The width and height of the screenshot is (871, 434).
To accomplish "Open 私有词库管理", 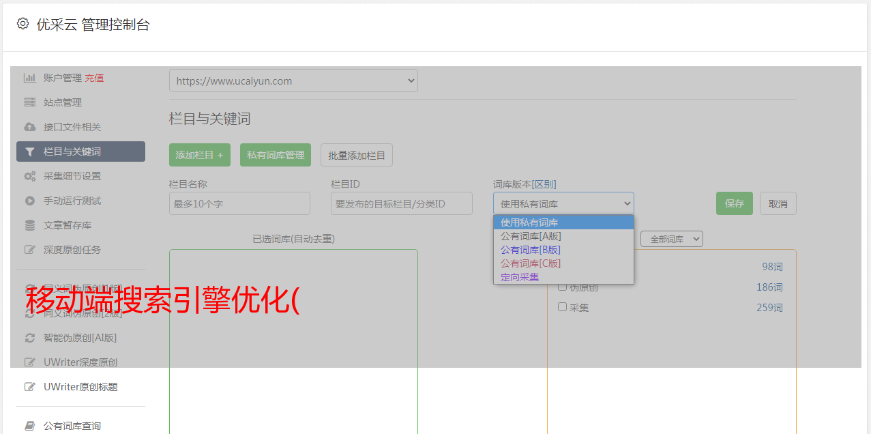I will (x=276, y=155).
